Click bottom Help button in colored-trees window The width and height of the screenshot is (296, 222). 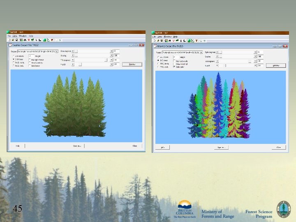point(162,148)
